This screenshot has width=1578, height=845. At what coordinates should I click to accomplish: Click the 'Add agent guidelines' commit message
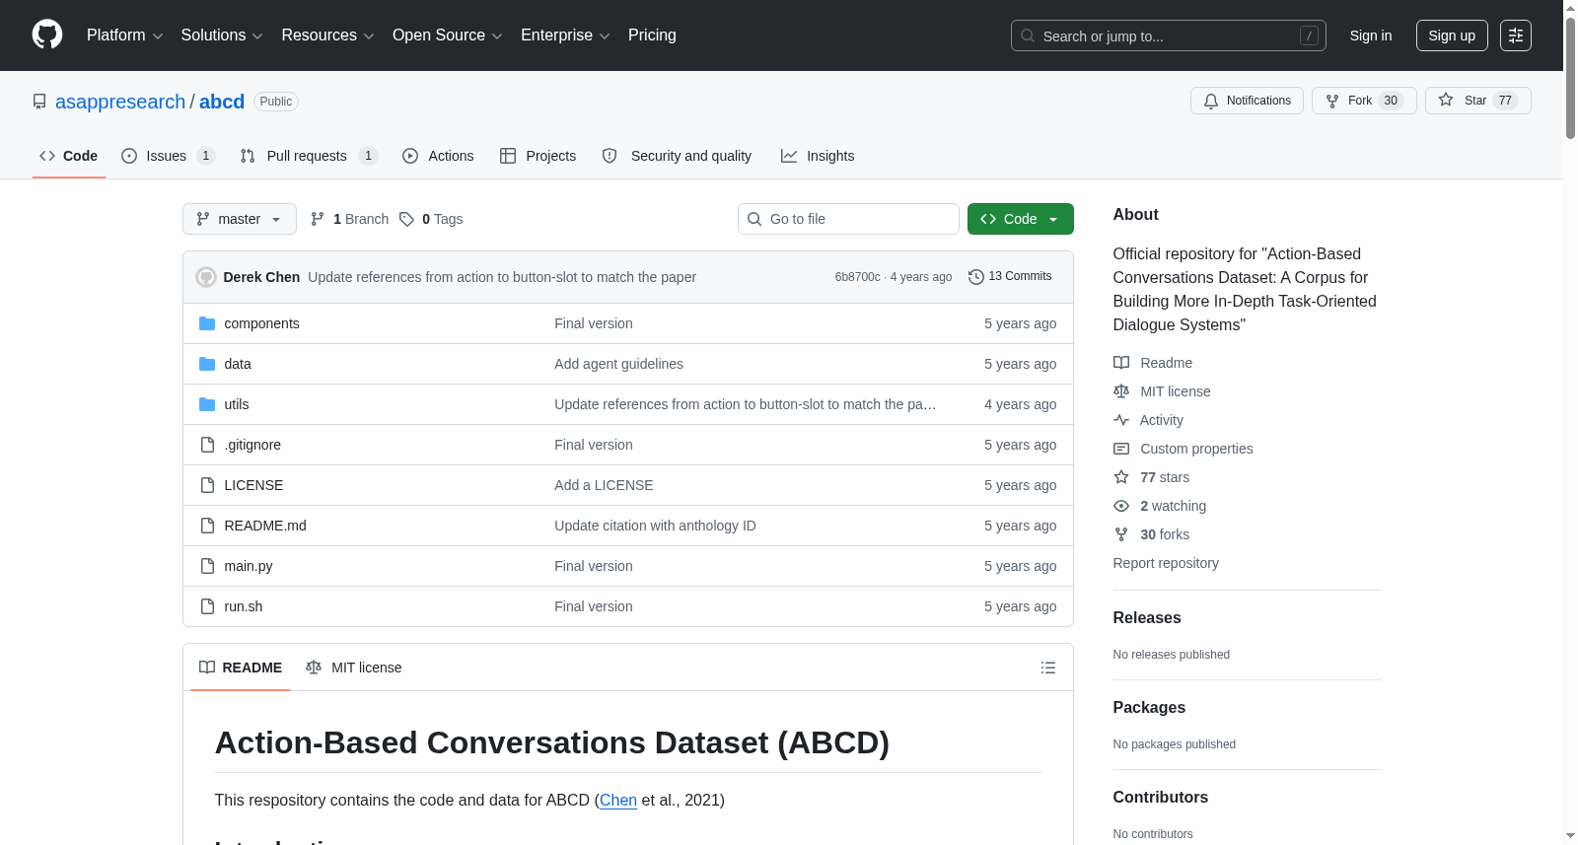click(618, 364)
